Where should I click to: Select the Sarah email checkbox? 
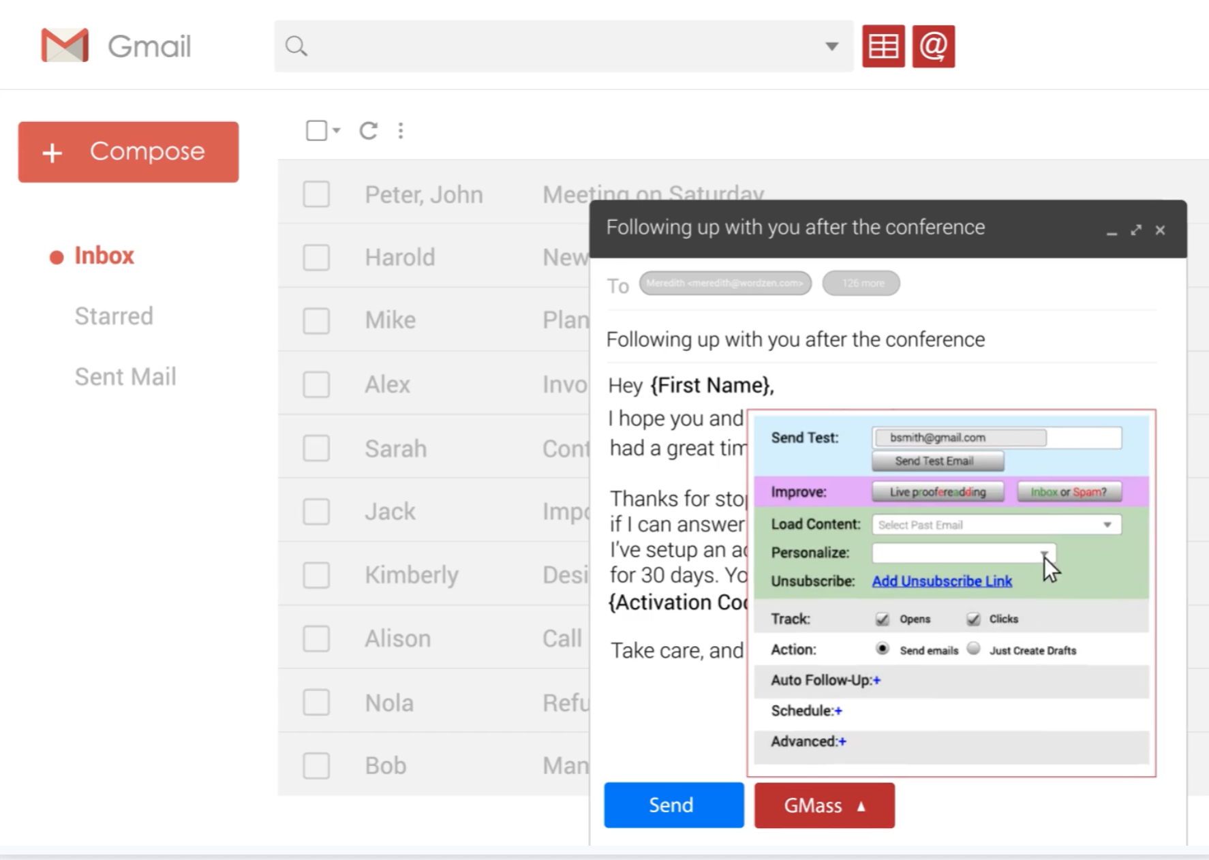pos(316,448)
